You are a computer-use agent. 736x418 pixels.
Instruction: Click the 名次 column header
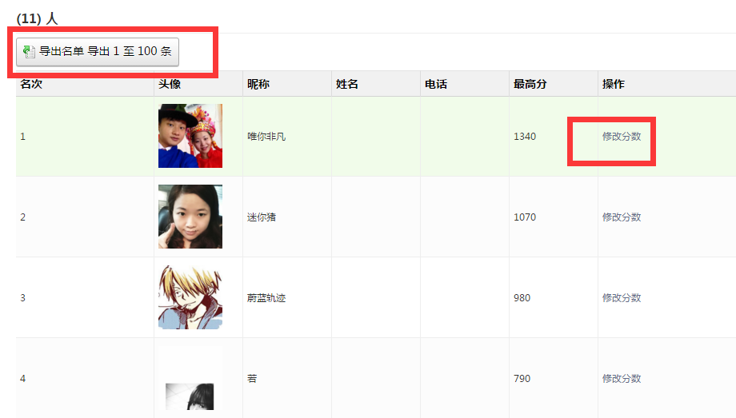31,84
